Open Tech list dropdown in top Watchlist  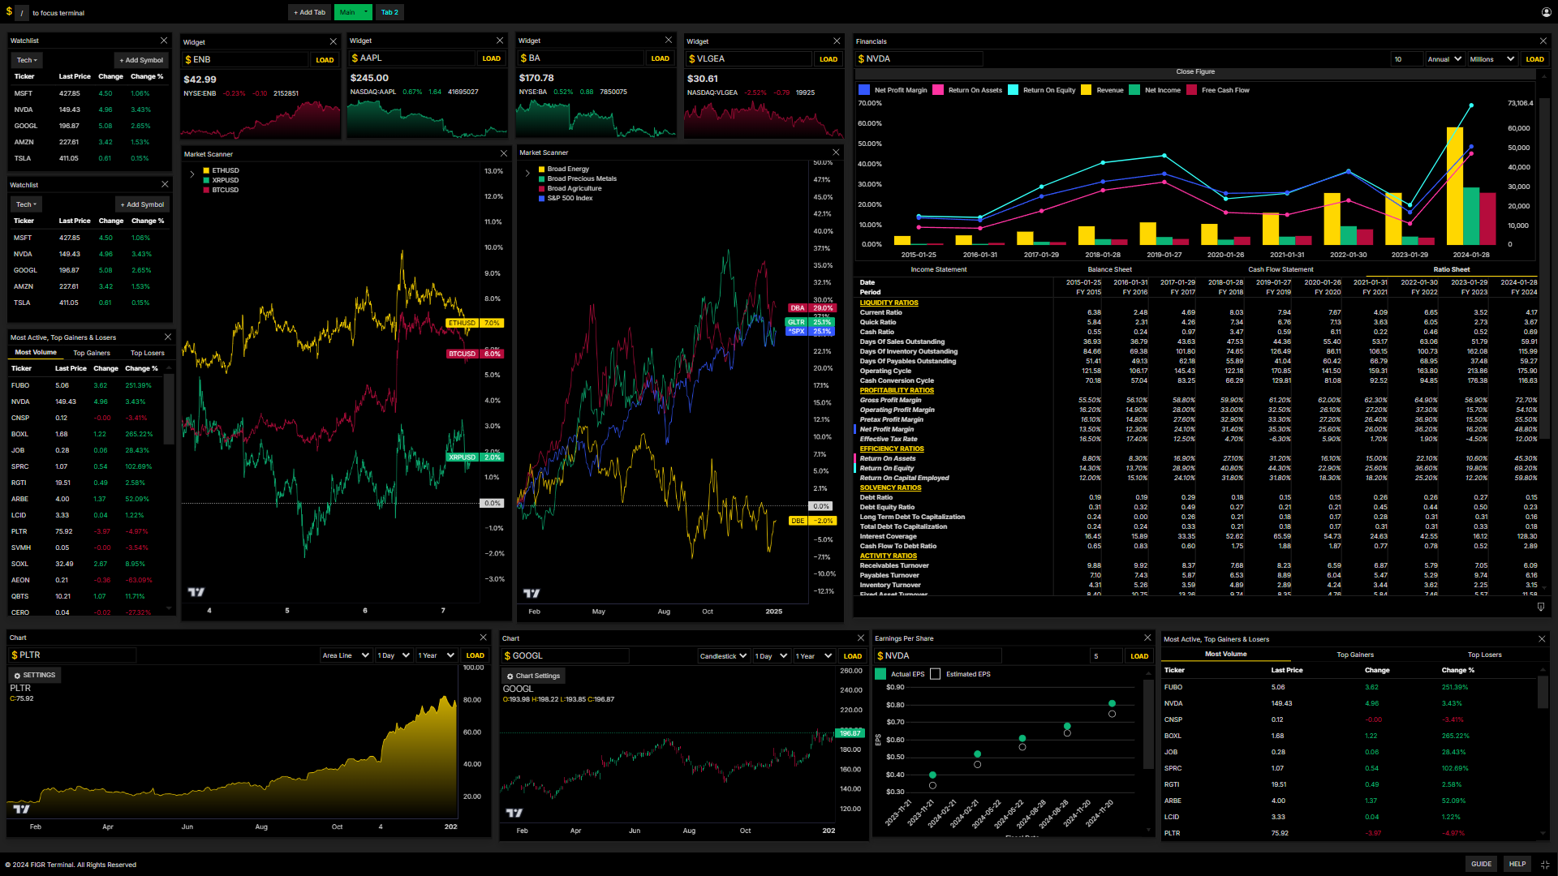click(27, 60)
